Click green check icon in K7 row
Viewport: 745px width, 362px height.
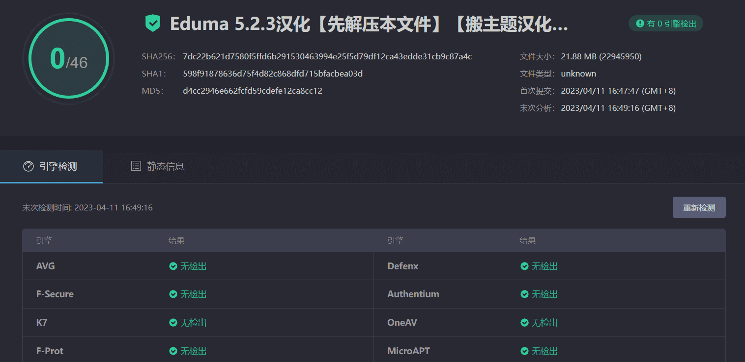pyautogui.click(x=173, y=323)
